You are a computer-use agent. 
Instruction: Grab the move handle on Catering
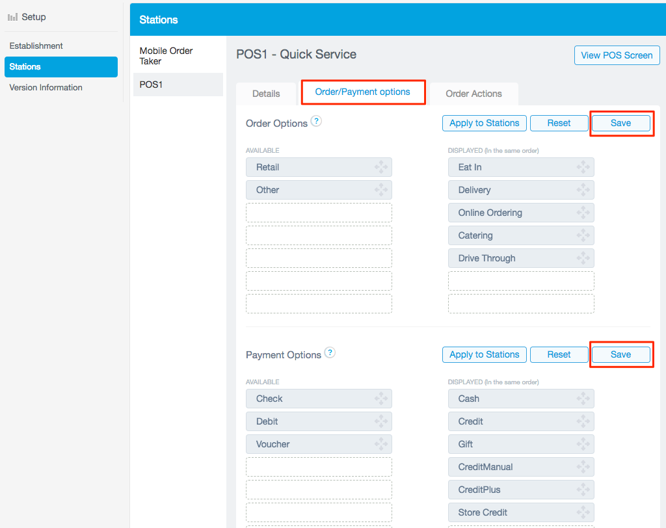point(583,235)
